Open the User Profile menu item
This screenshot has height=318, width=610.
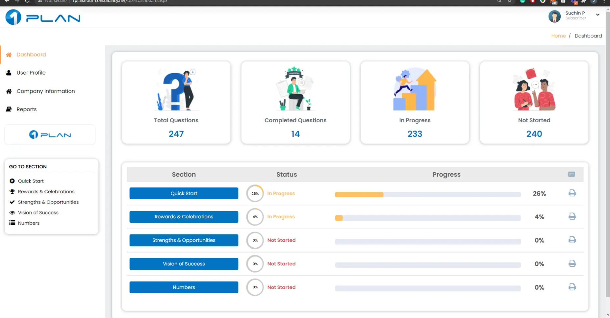point(31,73)
